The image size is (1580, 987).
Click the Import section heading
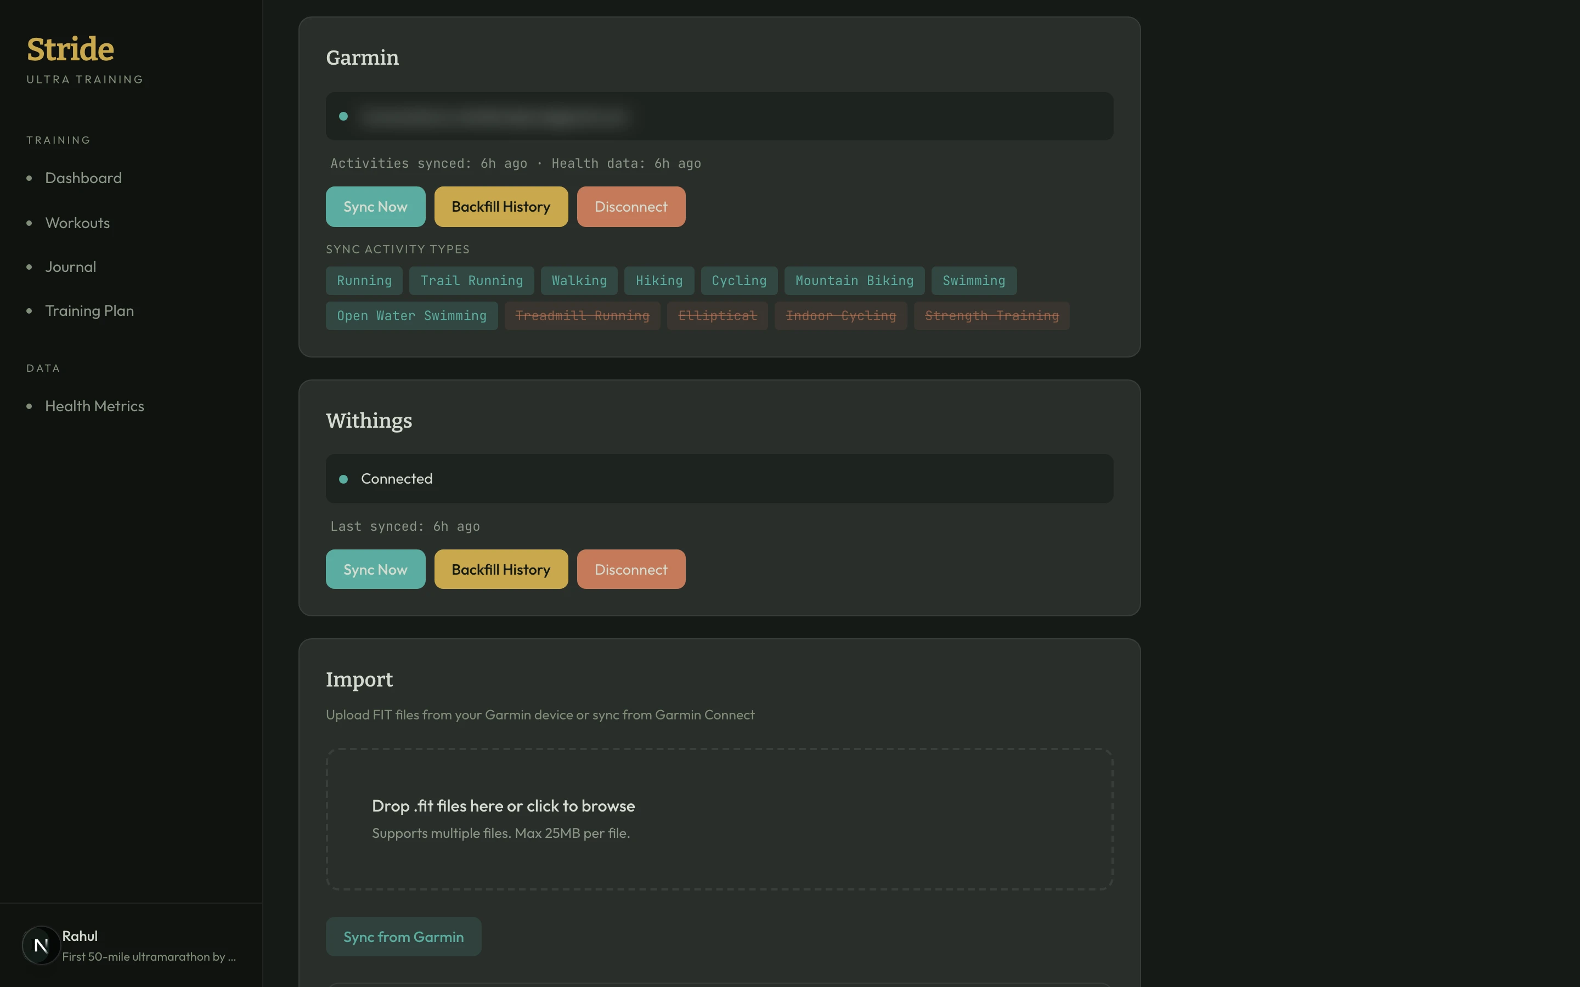pos(359,679)
